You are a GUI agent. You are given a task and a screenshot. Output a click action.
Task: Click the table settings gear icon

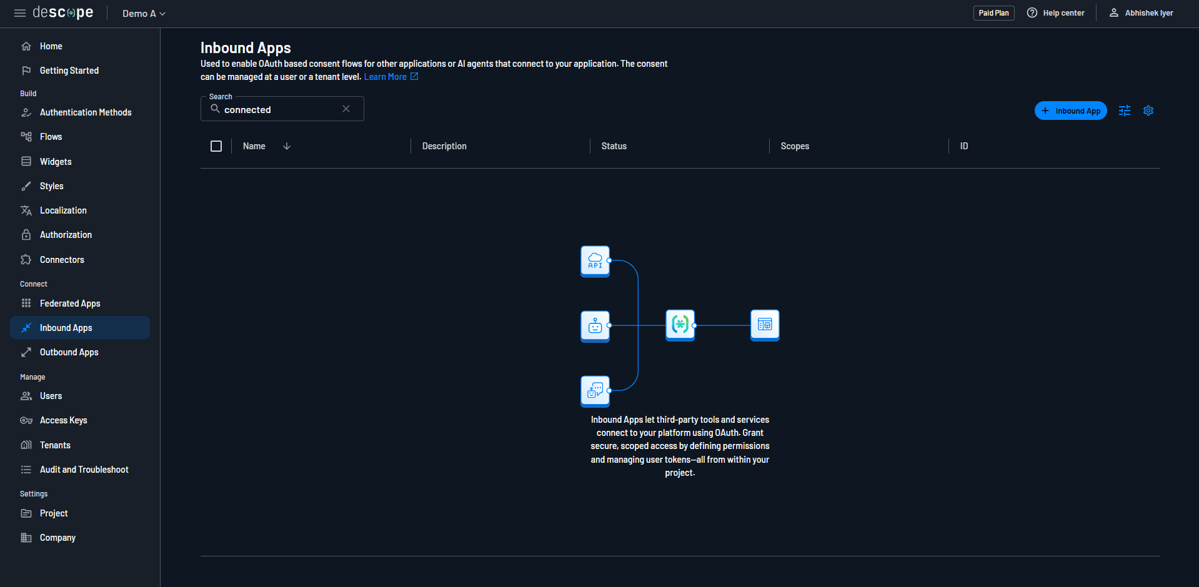1148,111
